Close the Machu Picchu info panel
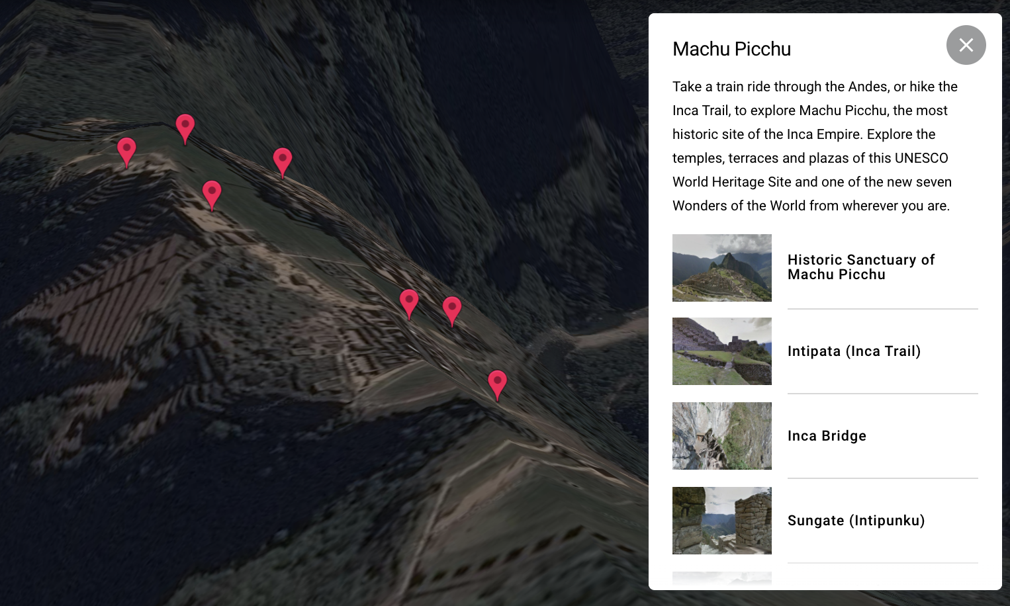The width and height of the screenshot is (1010, 606). tap(966, 45)
